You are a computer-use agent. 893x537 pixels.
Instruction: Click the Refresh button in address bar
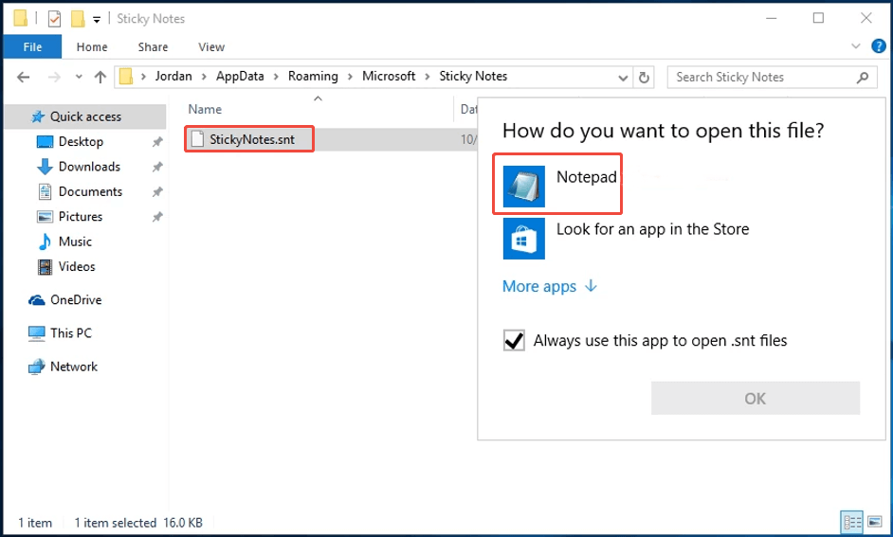click(645, 78)
